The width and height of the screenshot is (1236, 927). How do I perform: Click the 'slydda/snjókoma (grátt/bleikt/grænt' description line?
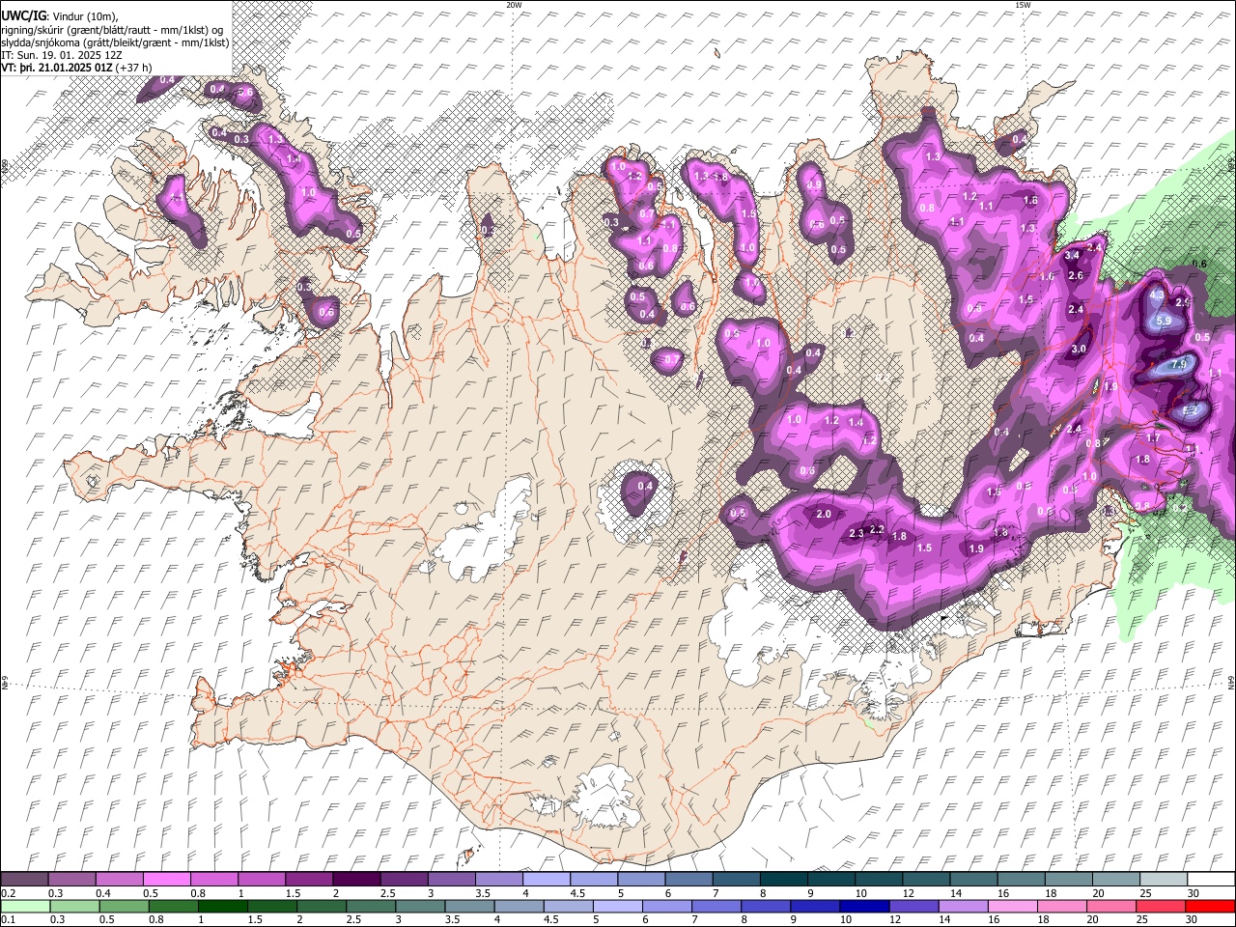point(115,42)
